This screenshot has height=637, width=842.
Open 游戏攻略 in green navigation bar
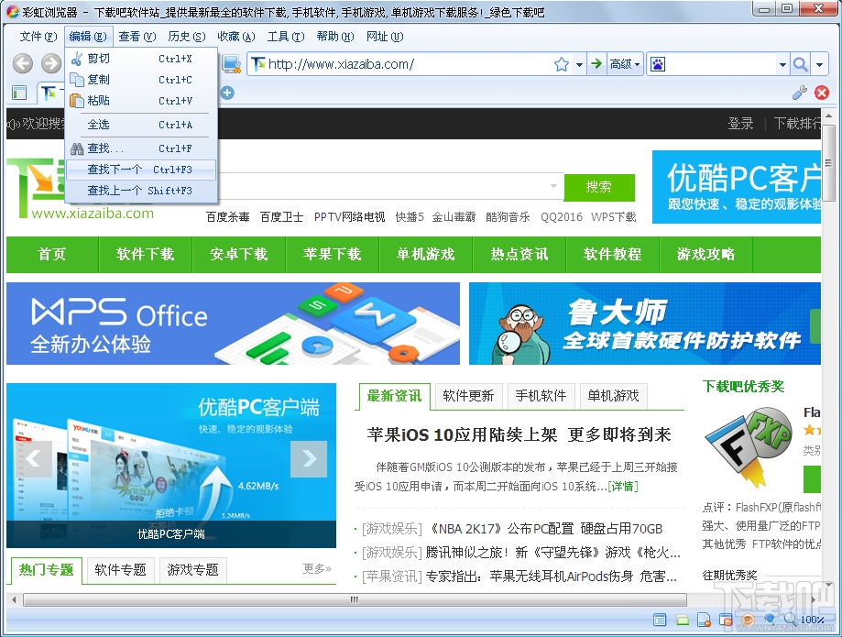click(706, 254)
